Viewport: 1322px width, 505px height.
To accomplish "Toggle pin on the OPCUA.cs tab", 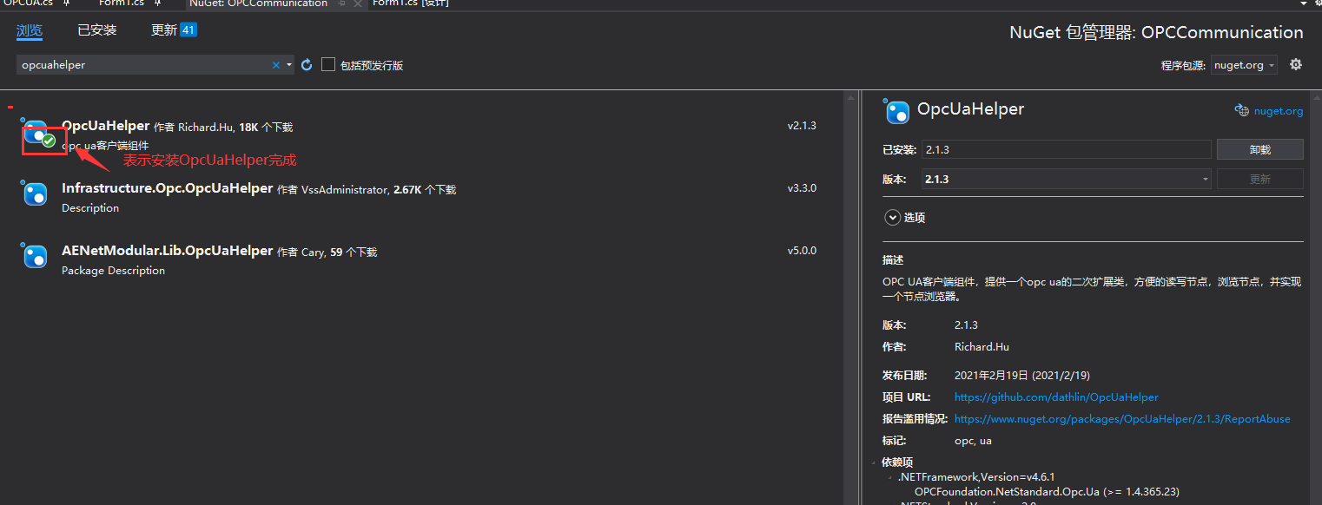I will [67, 3].
